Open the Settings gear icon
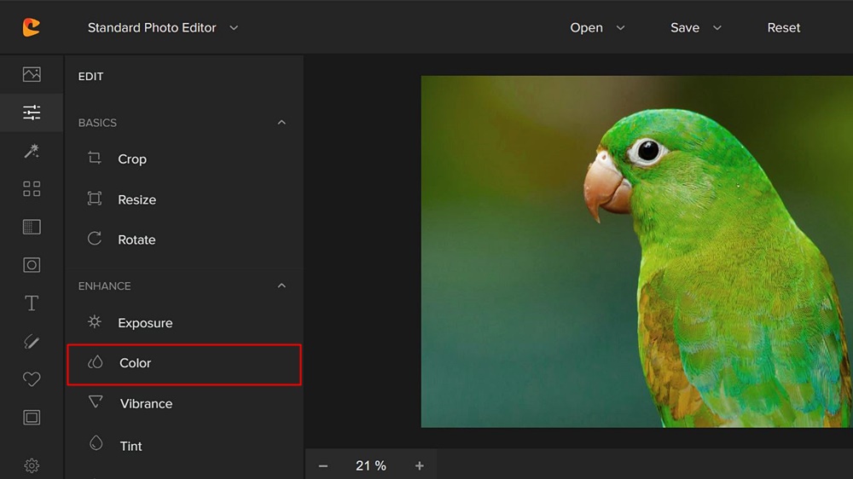 point(32,465)
